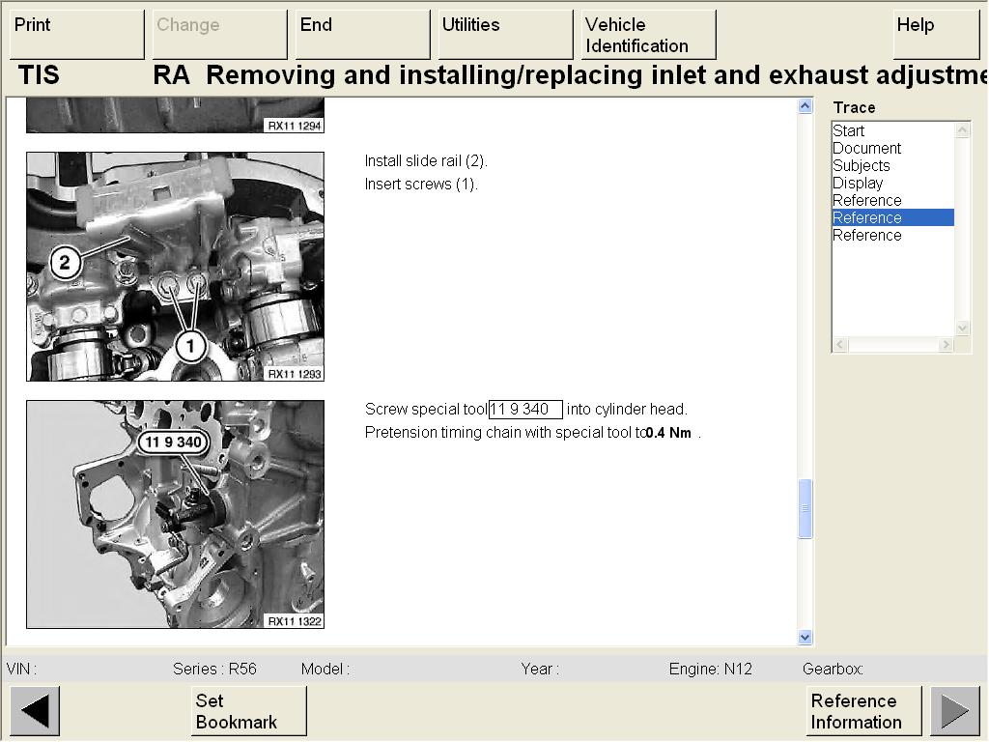Open the slide rail image RX11 1293
This screenshot has width=989, height=742.
tap(175, 267)
